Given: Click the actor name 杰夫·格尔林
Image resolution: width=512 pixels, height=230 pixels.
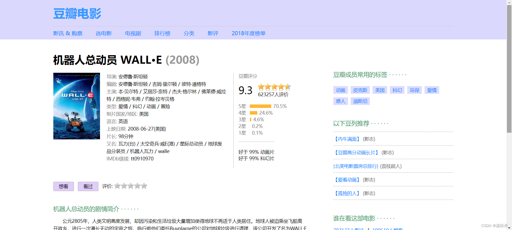Looking at the screenshot, I should (184, 91).
